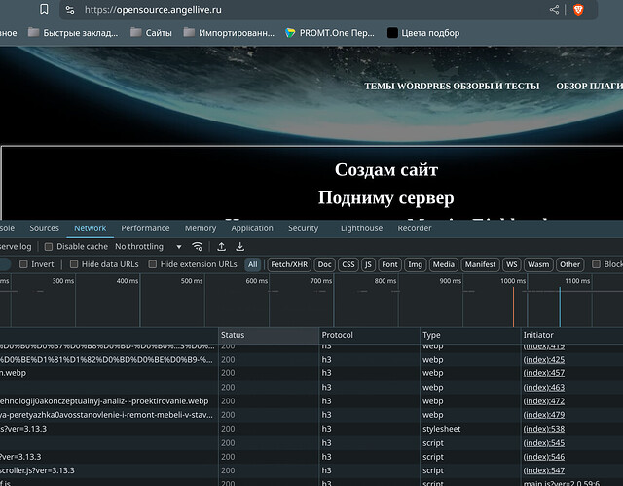This screenshot has width=623, height=486.
Task: Click the export HAR download icon
Action: point(239,247)
